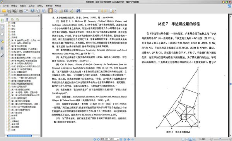Screen dimensions: 232x141
Task: Select the arrow cursor tool
Action: point(56,11)
